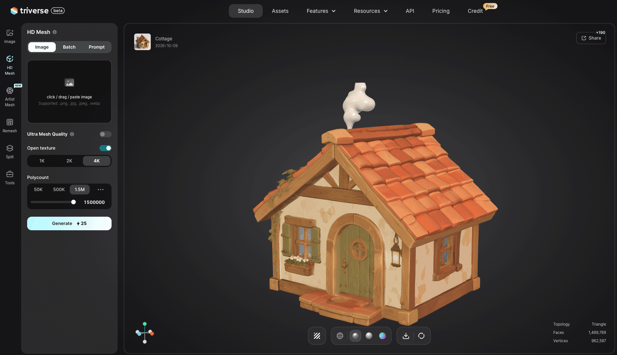This screenshot has width=617, height=355.
Task: Click the refresh rotate icon in viewer toolbar
Action: 421,336
